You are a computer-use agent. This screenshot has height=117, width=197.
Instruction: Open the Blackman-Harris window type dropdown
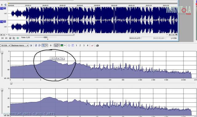point(20,45)
